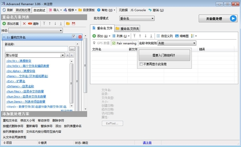Screen dimensions: 241x147
Task: Add 重新编号 batch method
Action: point(32,126)
